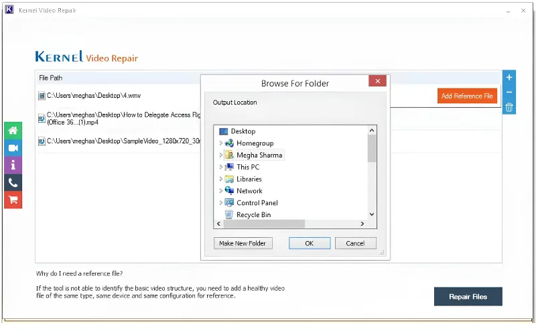Image resolution: width=536 pixels, height=335 pixels.
Task: Expand the Homegroup tree node
Action: [221, 143]
